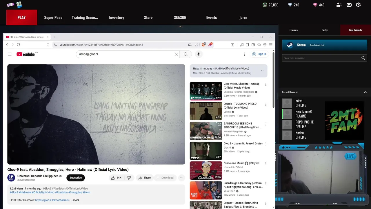Open options for Gloc 9 Upuan video

coord(266,144)
